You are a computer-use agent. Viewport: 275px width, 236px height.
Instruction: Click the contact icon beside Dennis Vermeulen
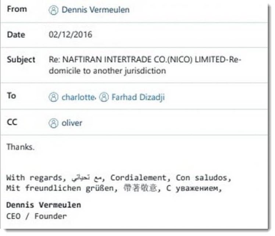click(53, 10)
